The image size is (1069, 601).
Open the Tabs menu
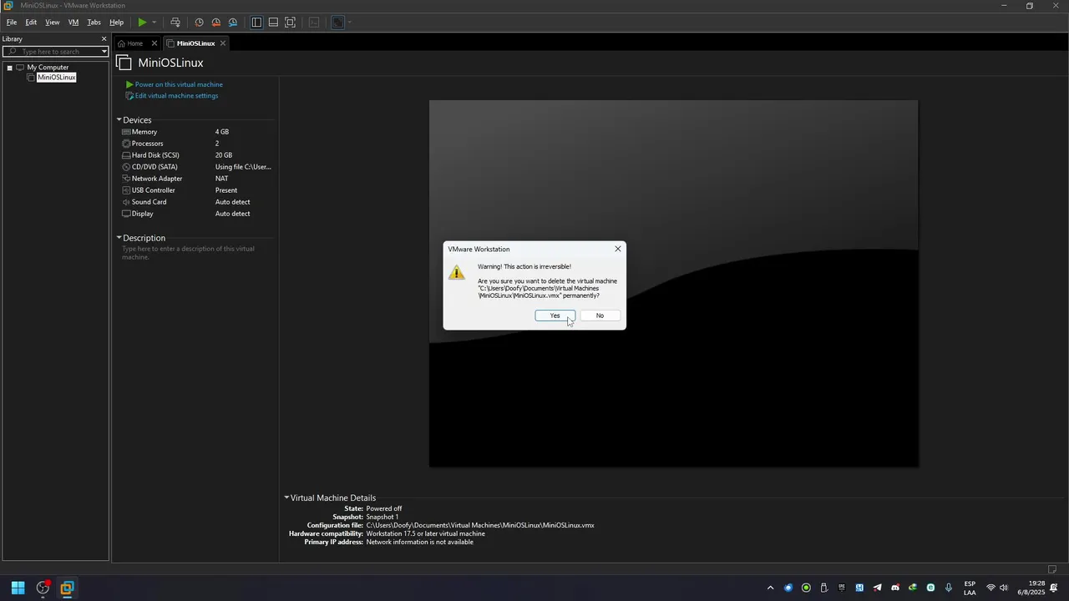94,23
